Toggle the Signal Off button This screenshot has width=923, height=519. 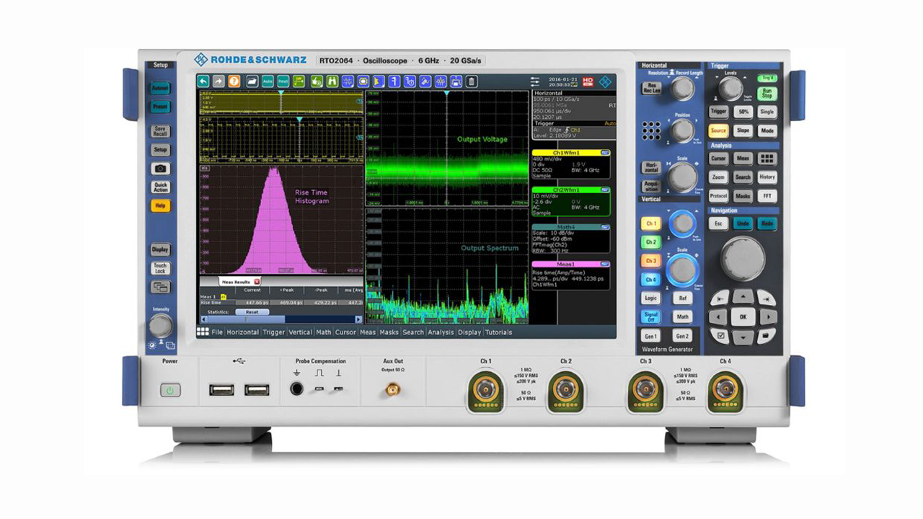(650, 316)
